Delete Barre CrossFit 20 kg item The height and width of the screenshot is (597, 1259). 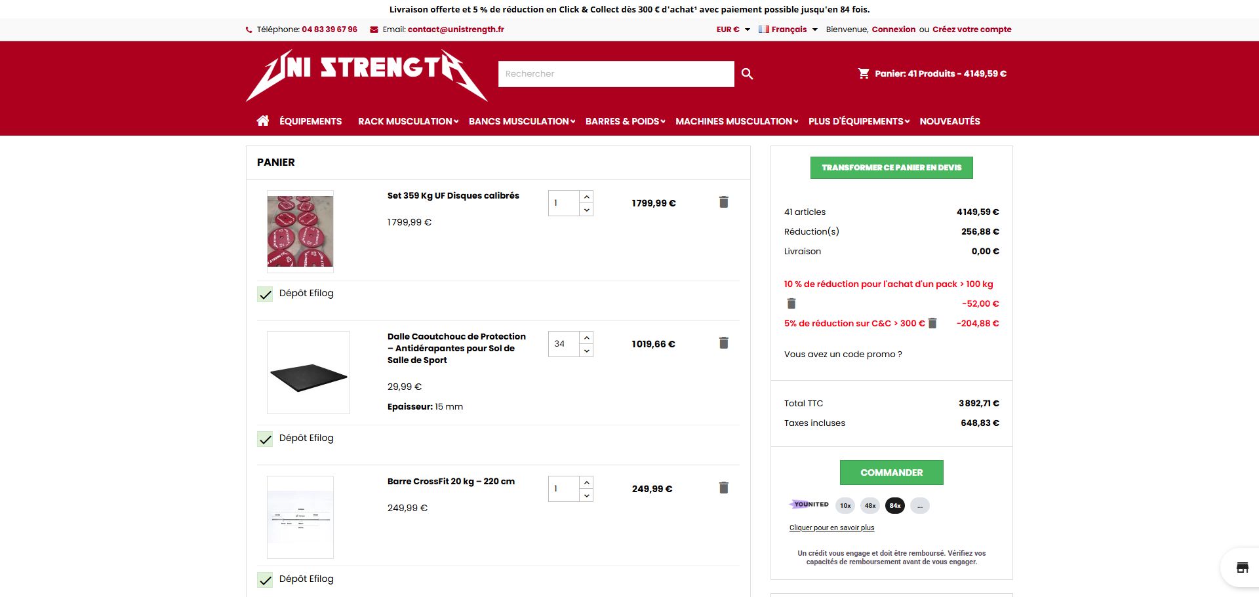(x=724, y=488)
